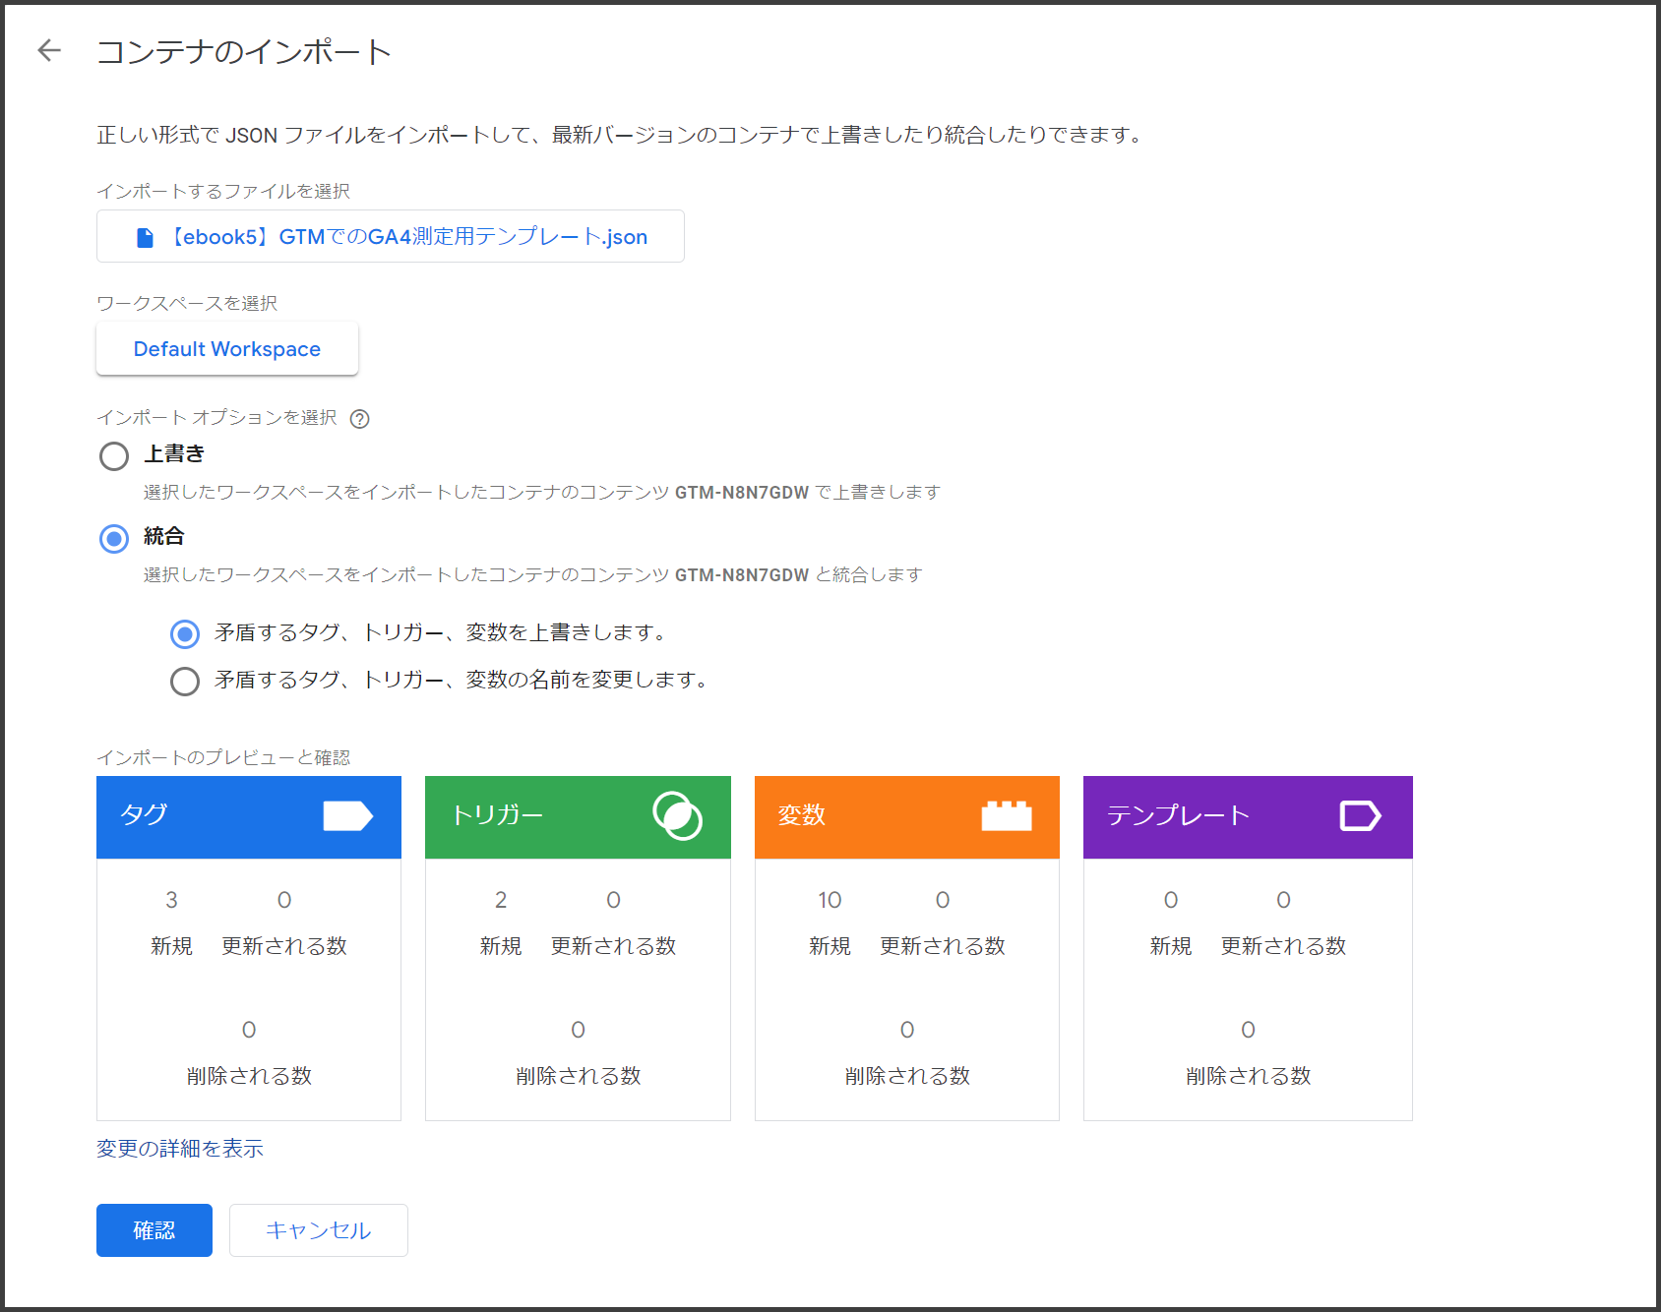Screen dimensions: 1661x1312
Task: Open 変更の詳細を表示 link
Action: pyautogui.click(x=180, y=1149)
